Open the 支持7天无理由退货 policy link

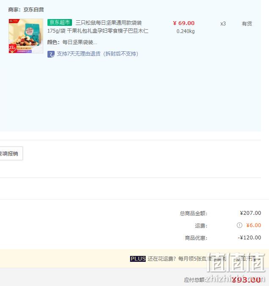pyautogui.click(x=97, y=54)
